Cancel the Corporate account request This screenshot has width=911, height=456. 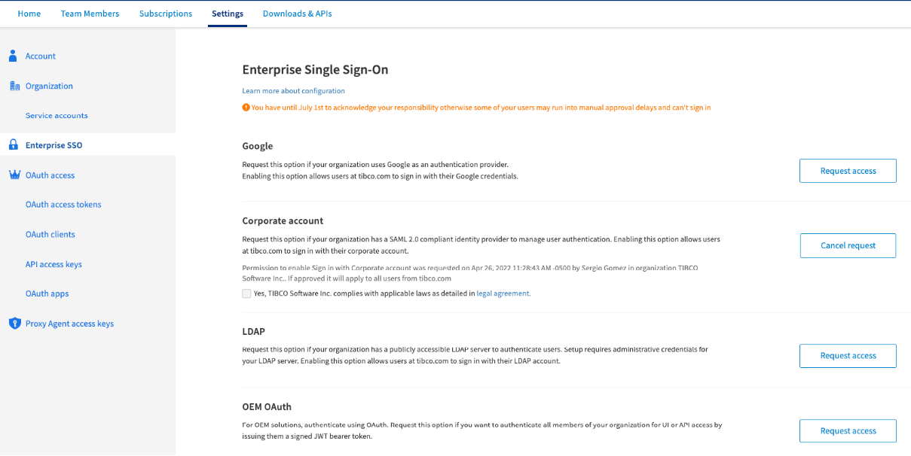point(848,245)
